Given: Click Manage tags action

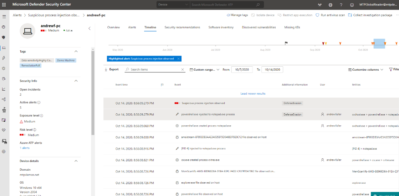Looking at the screenshot, I should (x=237, y=15).
